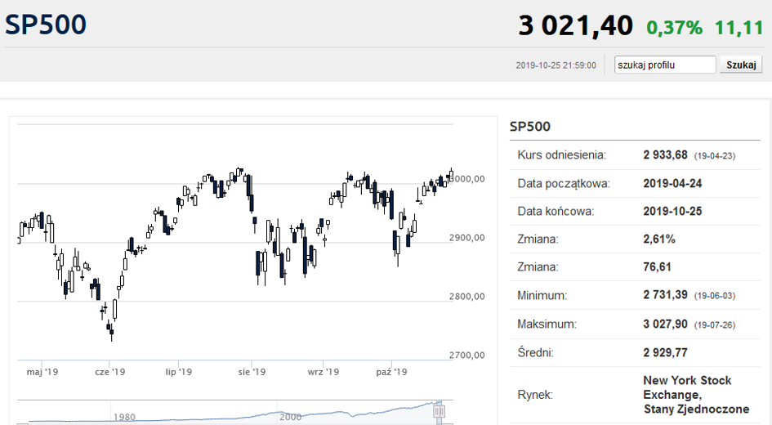
Task: Click the Minimum value 2 731,39
Action: 665,295
